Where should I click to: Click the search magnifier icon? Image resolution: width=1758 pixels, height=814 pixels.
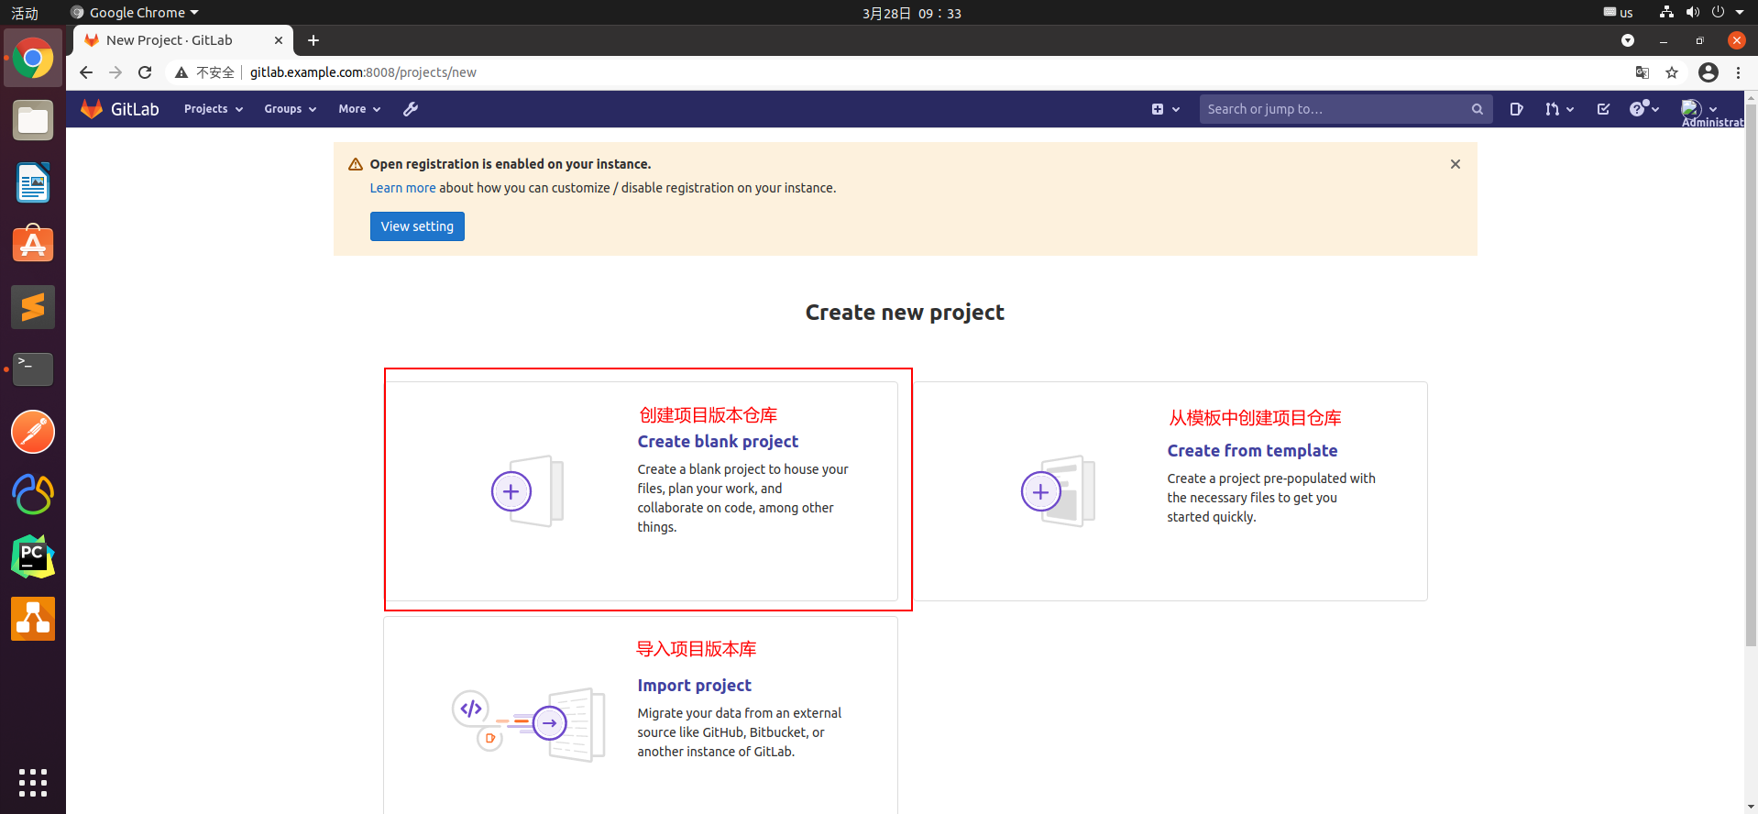(x=1477, y=109)
